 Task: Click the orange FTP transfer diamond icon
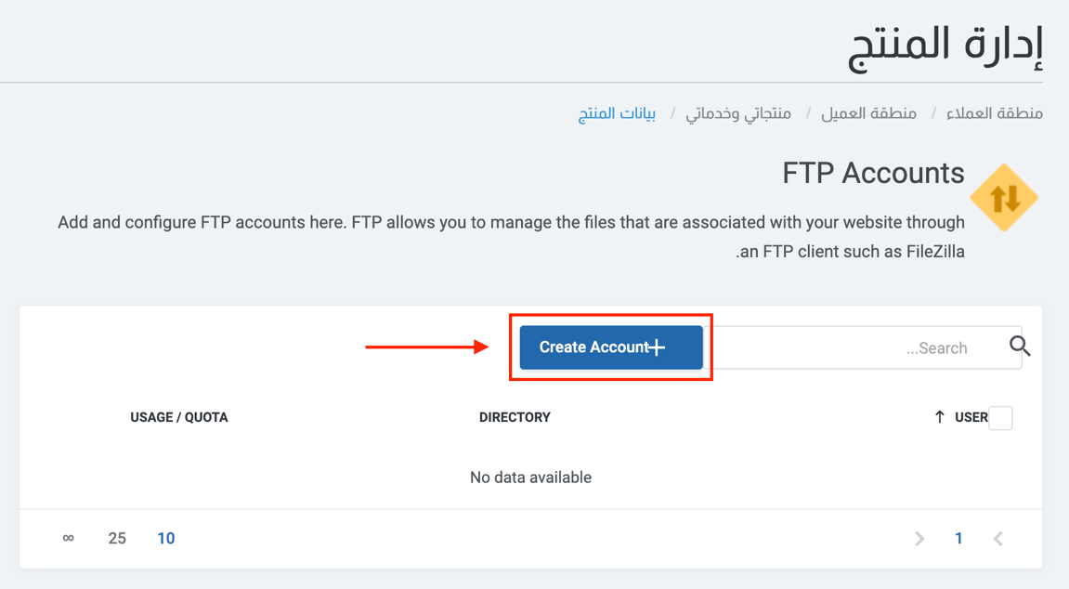click(x=1004, y=197)
